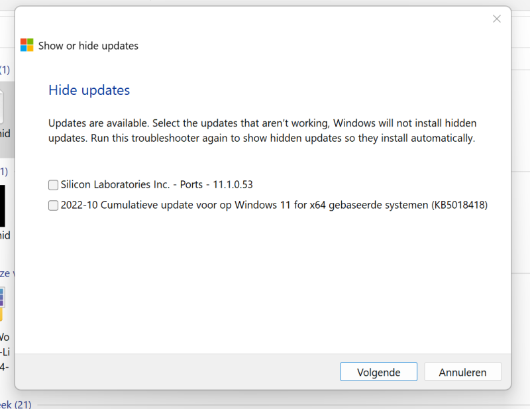Click the partially visible "ze" group heading
Image resolution: width=530 pixels, height=409 pixels.
coord(5,272)
